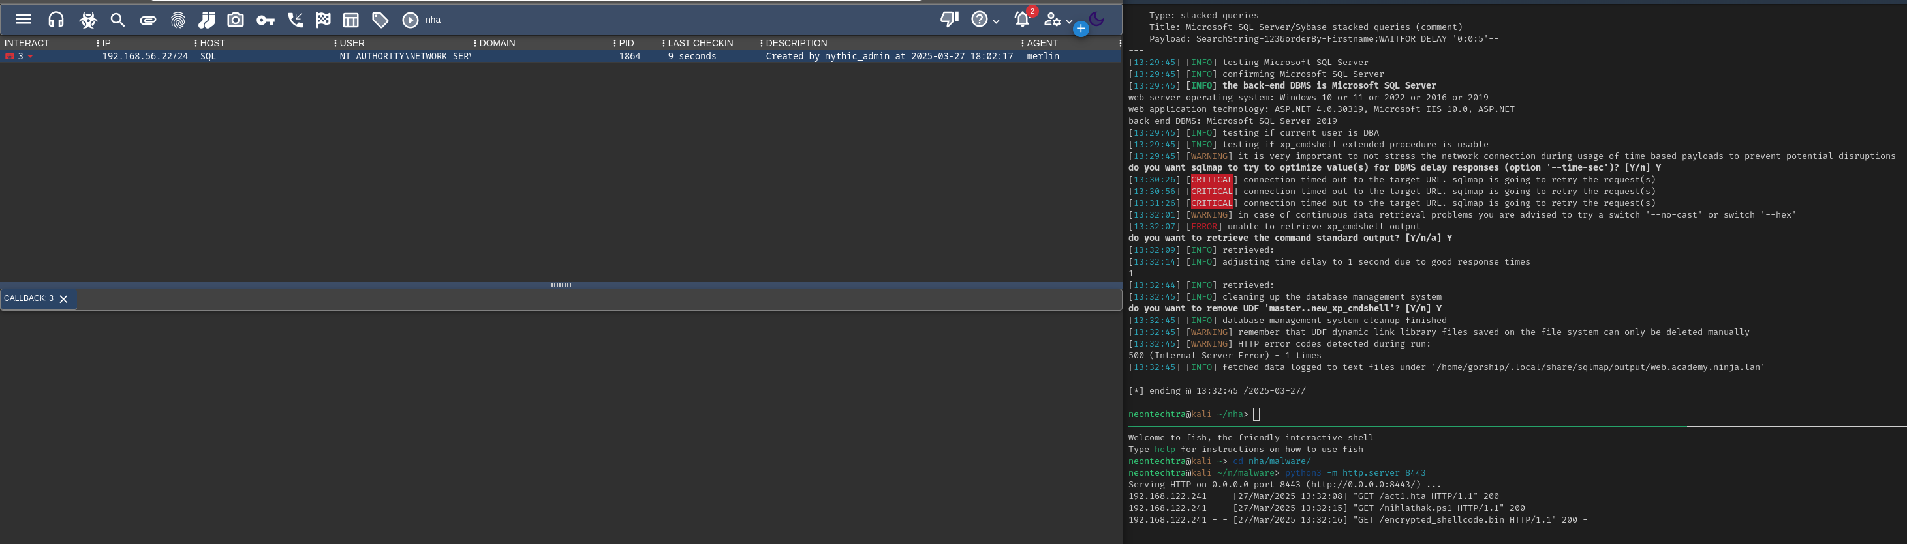The width and height of the screenshot is (1907, 544).
Task: Open SOCKS proxies socks icon
Action: pos(208,20)
